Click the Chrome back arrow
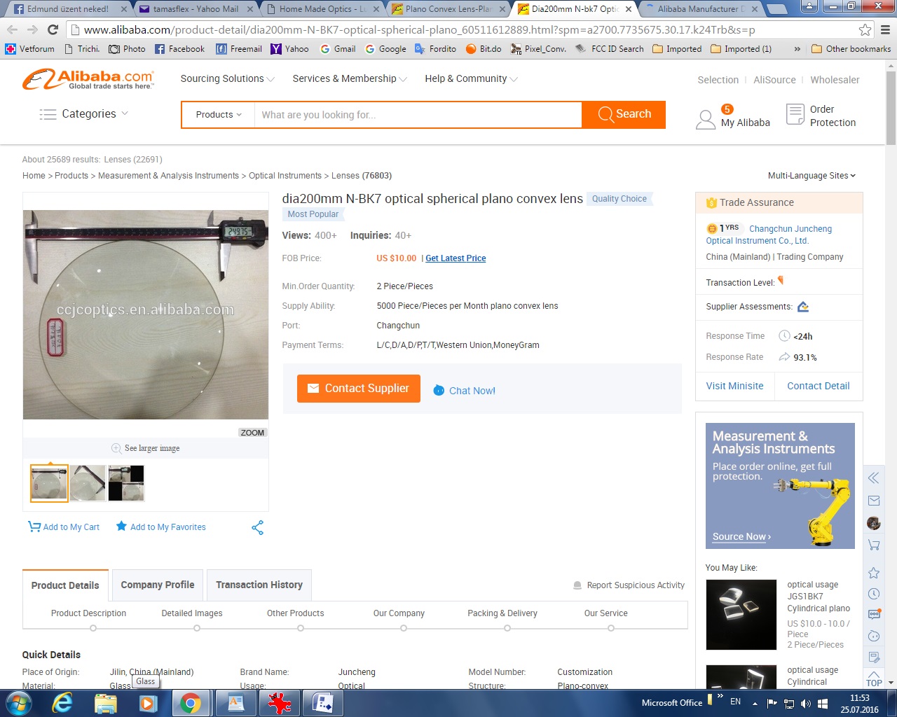897x717 pixels. click(13, 29)
